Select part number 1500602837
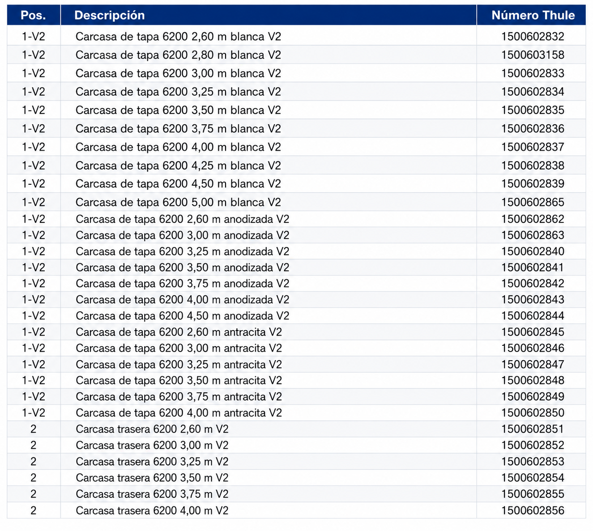Image resolution: width=593 pixels, height=531 pixels. (533, 147)
